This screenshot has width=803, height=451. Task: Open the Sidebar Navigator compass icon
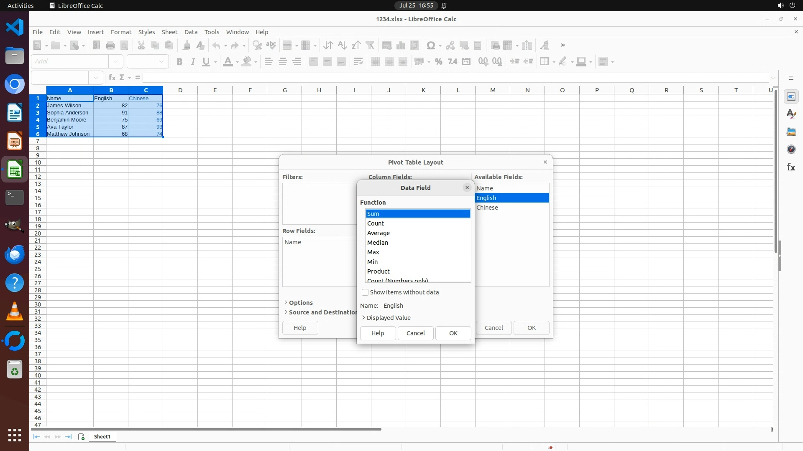tap(791, 149)
